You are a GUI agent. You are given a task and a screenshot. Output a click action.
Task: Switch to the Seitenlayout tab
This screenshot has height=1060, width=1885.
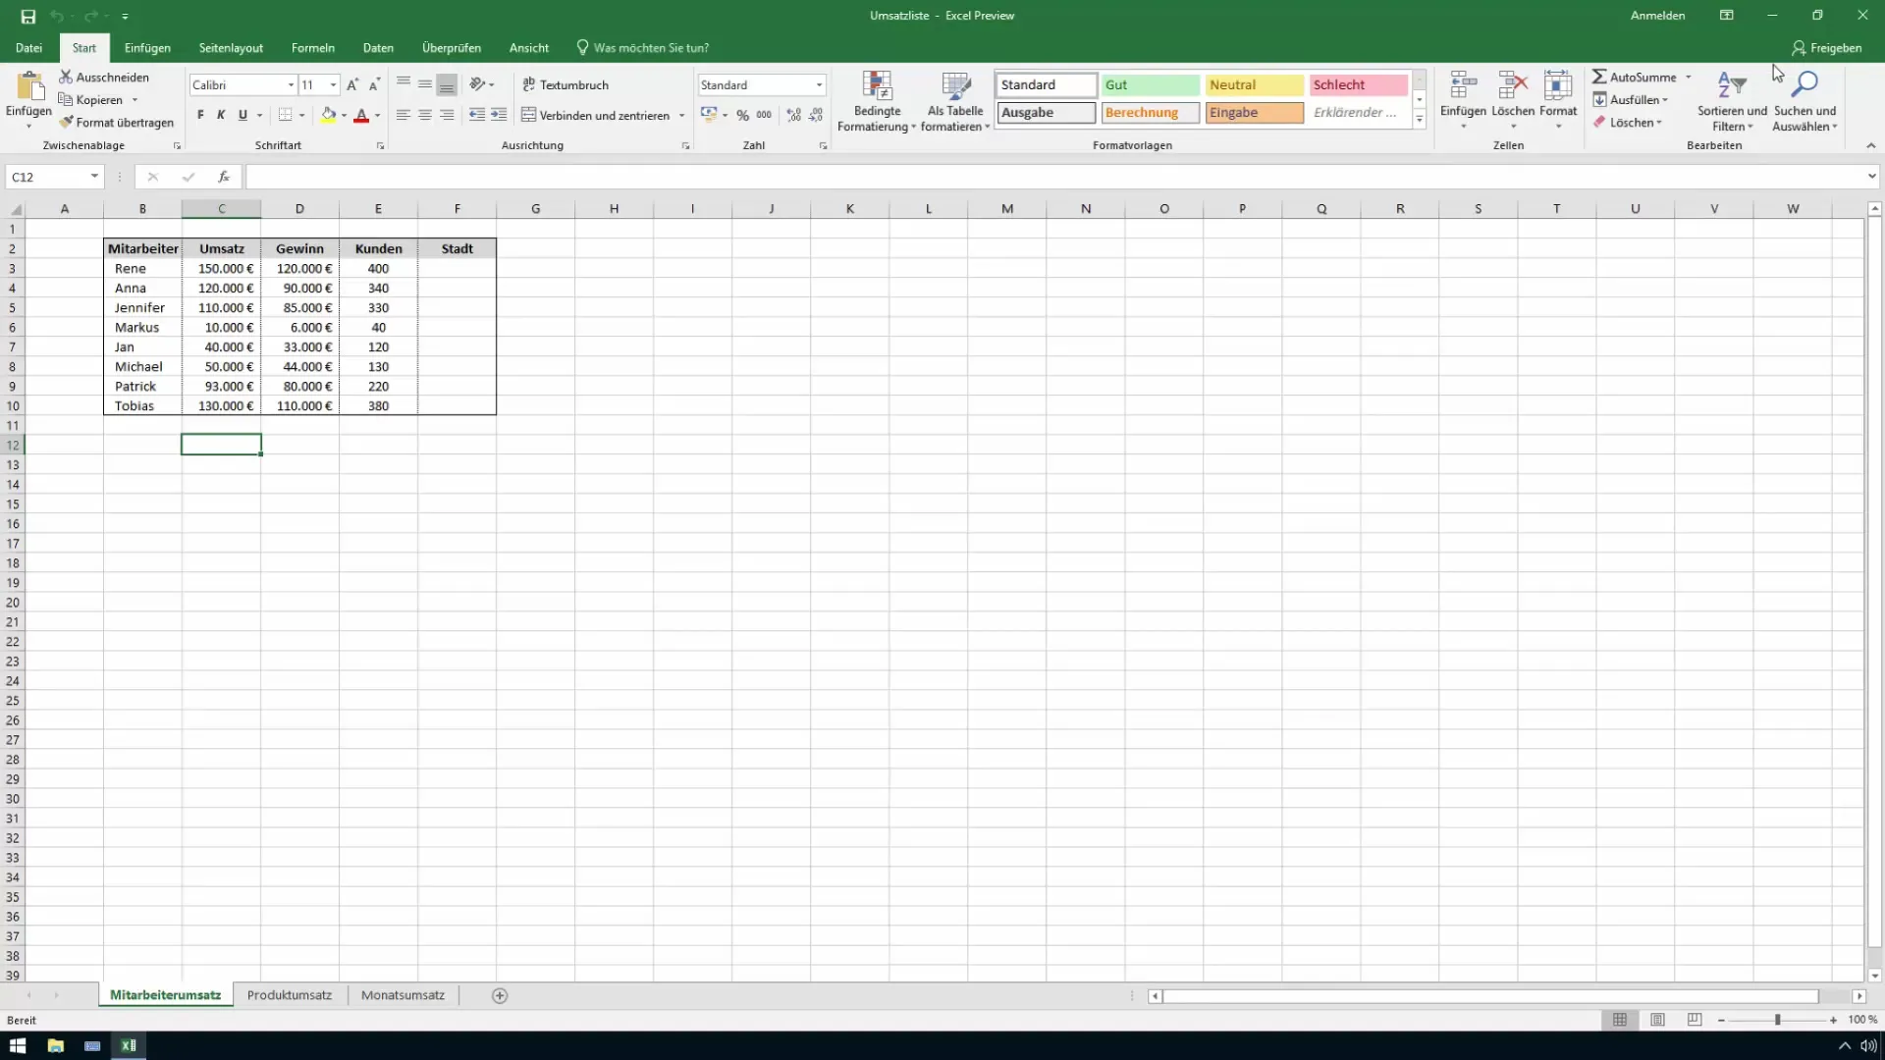(x=231, y=47)
